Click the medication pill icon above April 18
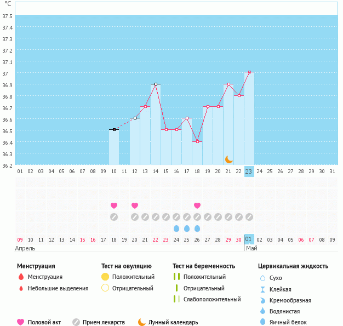 click(x=114, y=217)
